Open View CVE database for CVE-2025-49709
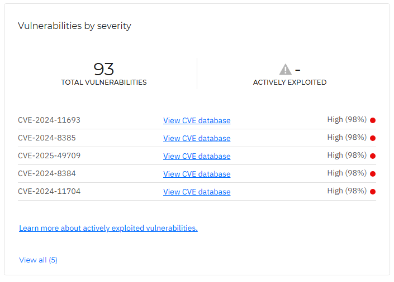394x282 pixels. tap(197, 156)
